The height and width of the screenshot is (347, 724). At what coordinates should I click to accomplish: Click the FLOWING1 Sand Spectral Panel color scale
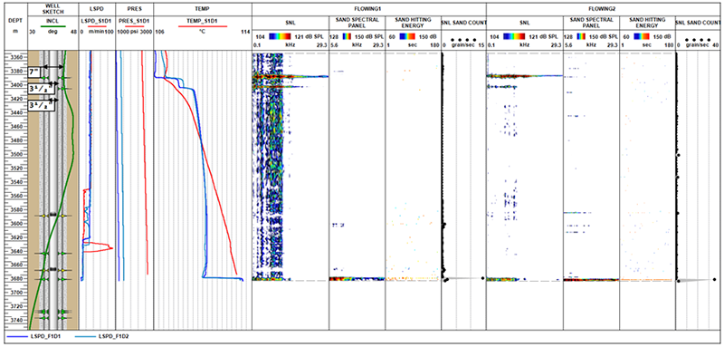[346, 35]
